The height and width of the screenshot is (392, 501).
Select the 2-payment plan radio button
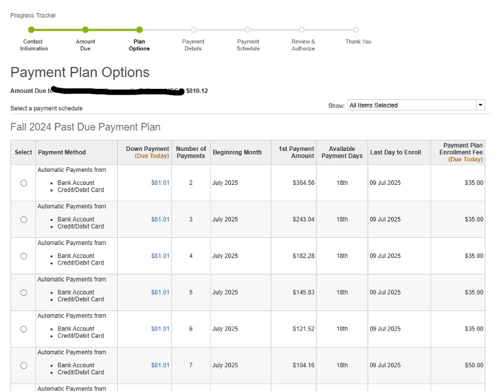24,183
